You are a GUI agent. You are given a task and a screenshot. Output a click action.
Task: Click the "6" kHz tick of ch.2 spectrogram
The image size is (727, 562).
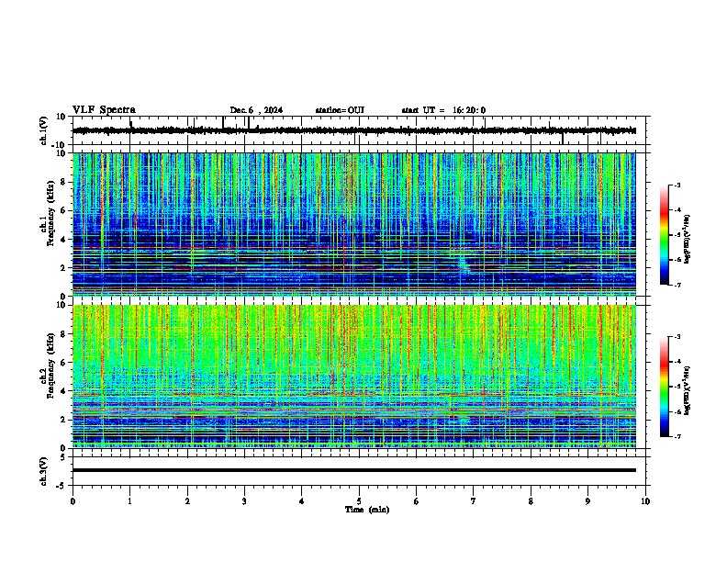point(63,362)
